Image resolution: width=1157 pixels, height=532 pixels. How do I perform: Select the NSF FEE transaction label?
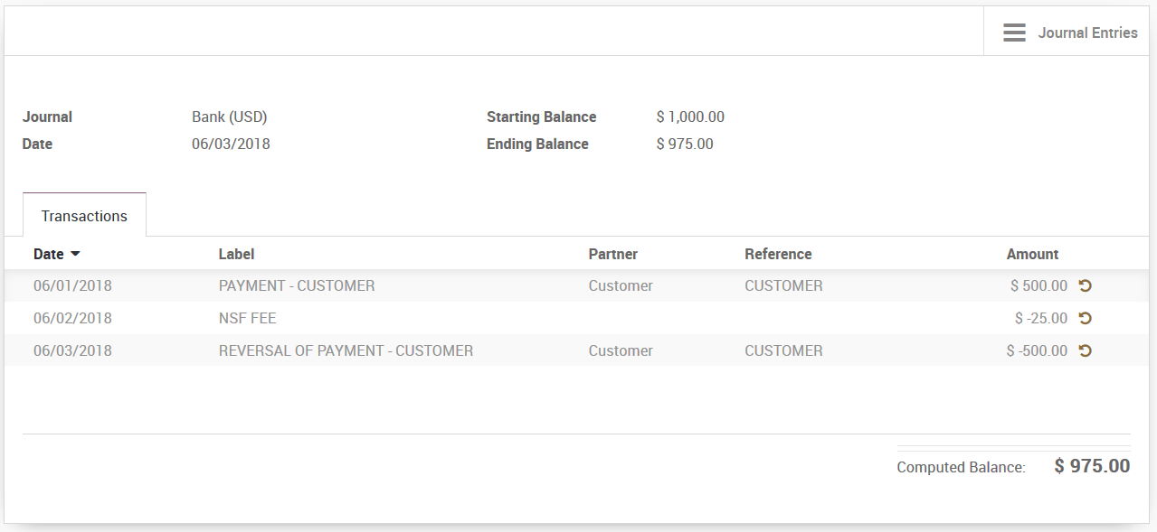coord(247,318)
